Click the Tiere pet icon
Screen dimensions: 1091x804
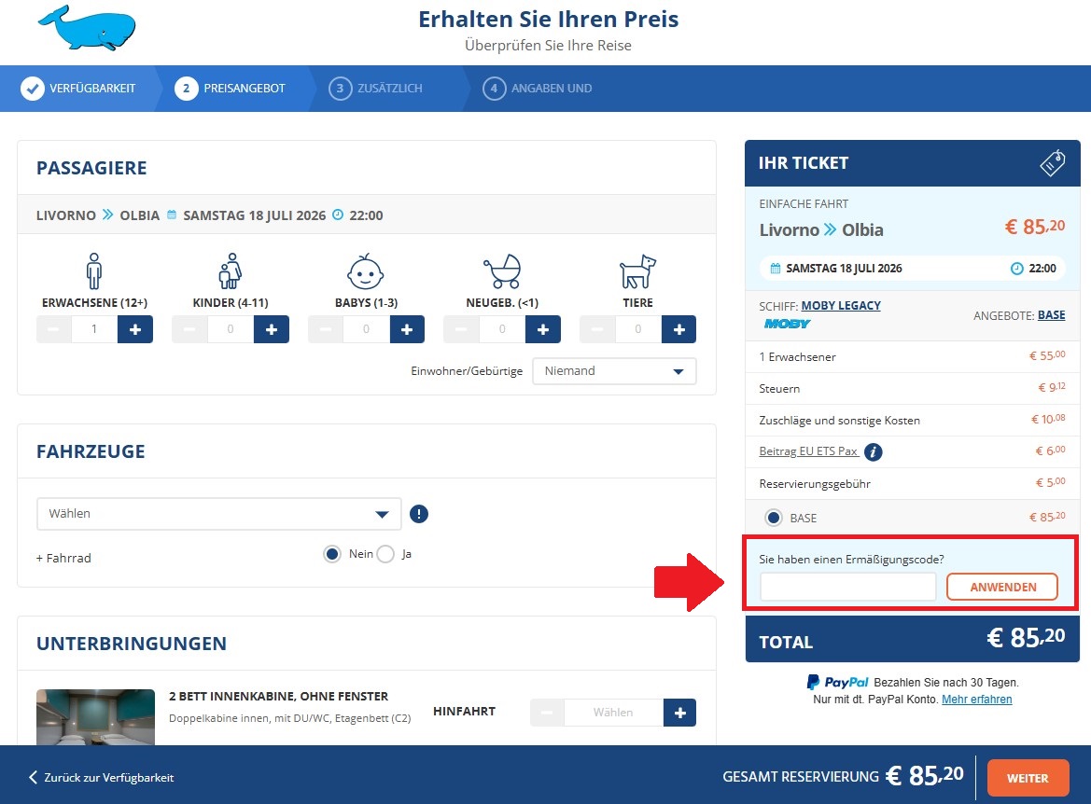tap(637, 272)
